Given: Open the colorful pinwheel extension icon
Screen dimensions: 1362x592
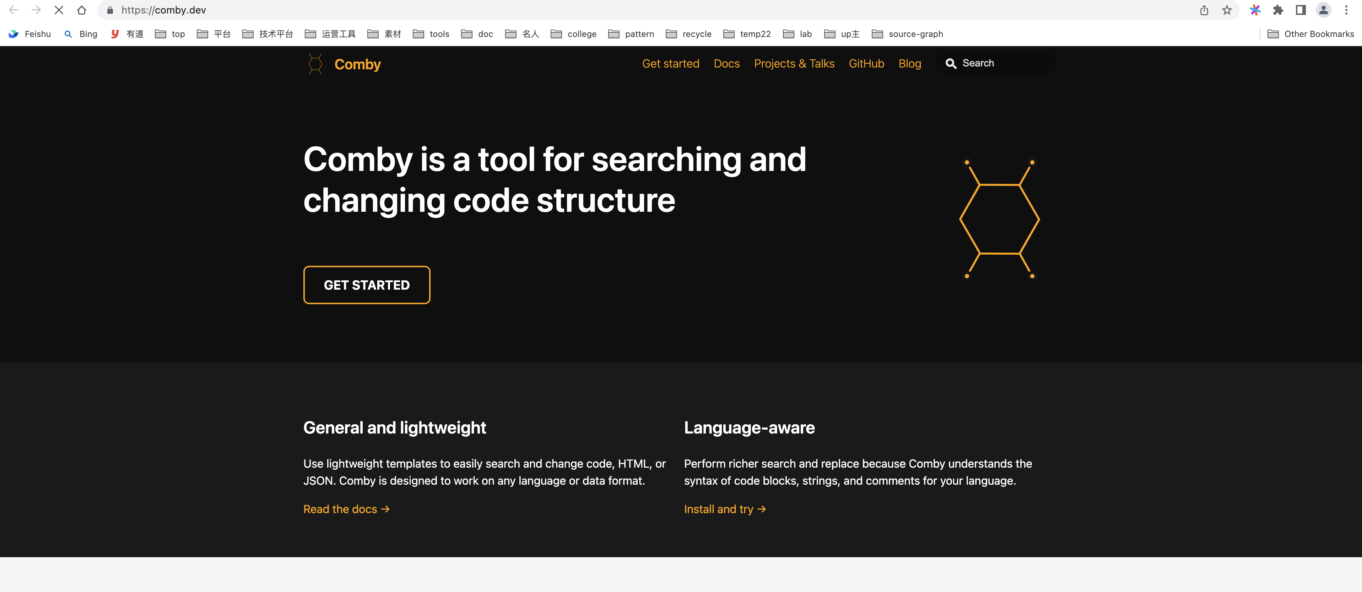Looking at the screenshot, I should [1255, 10].
